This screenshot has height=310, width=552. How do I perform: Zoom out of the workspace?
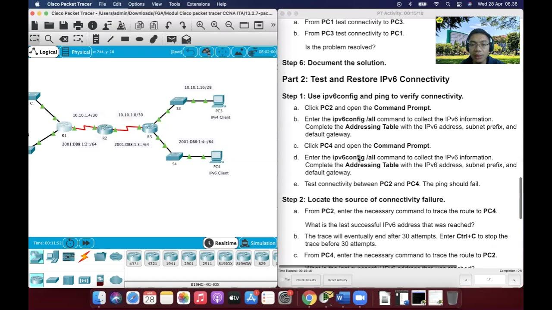click(229, 25)
